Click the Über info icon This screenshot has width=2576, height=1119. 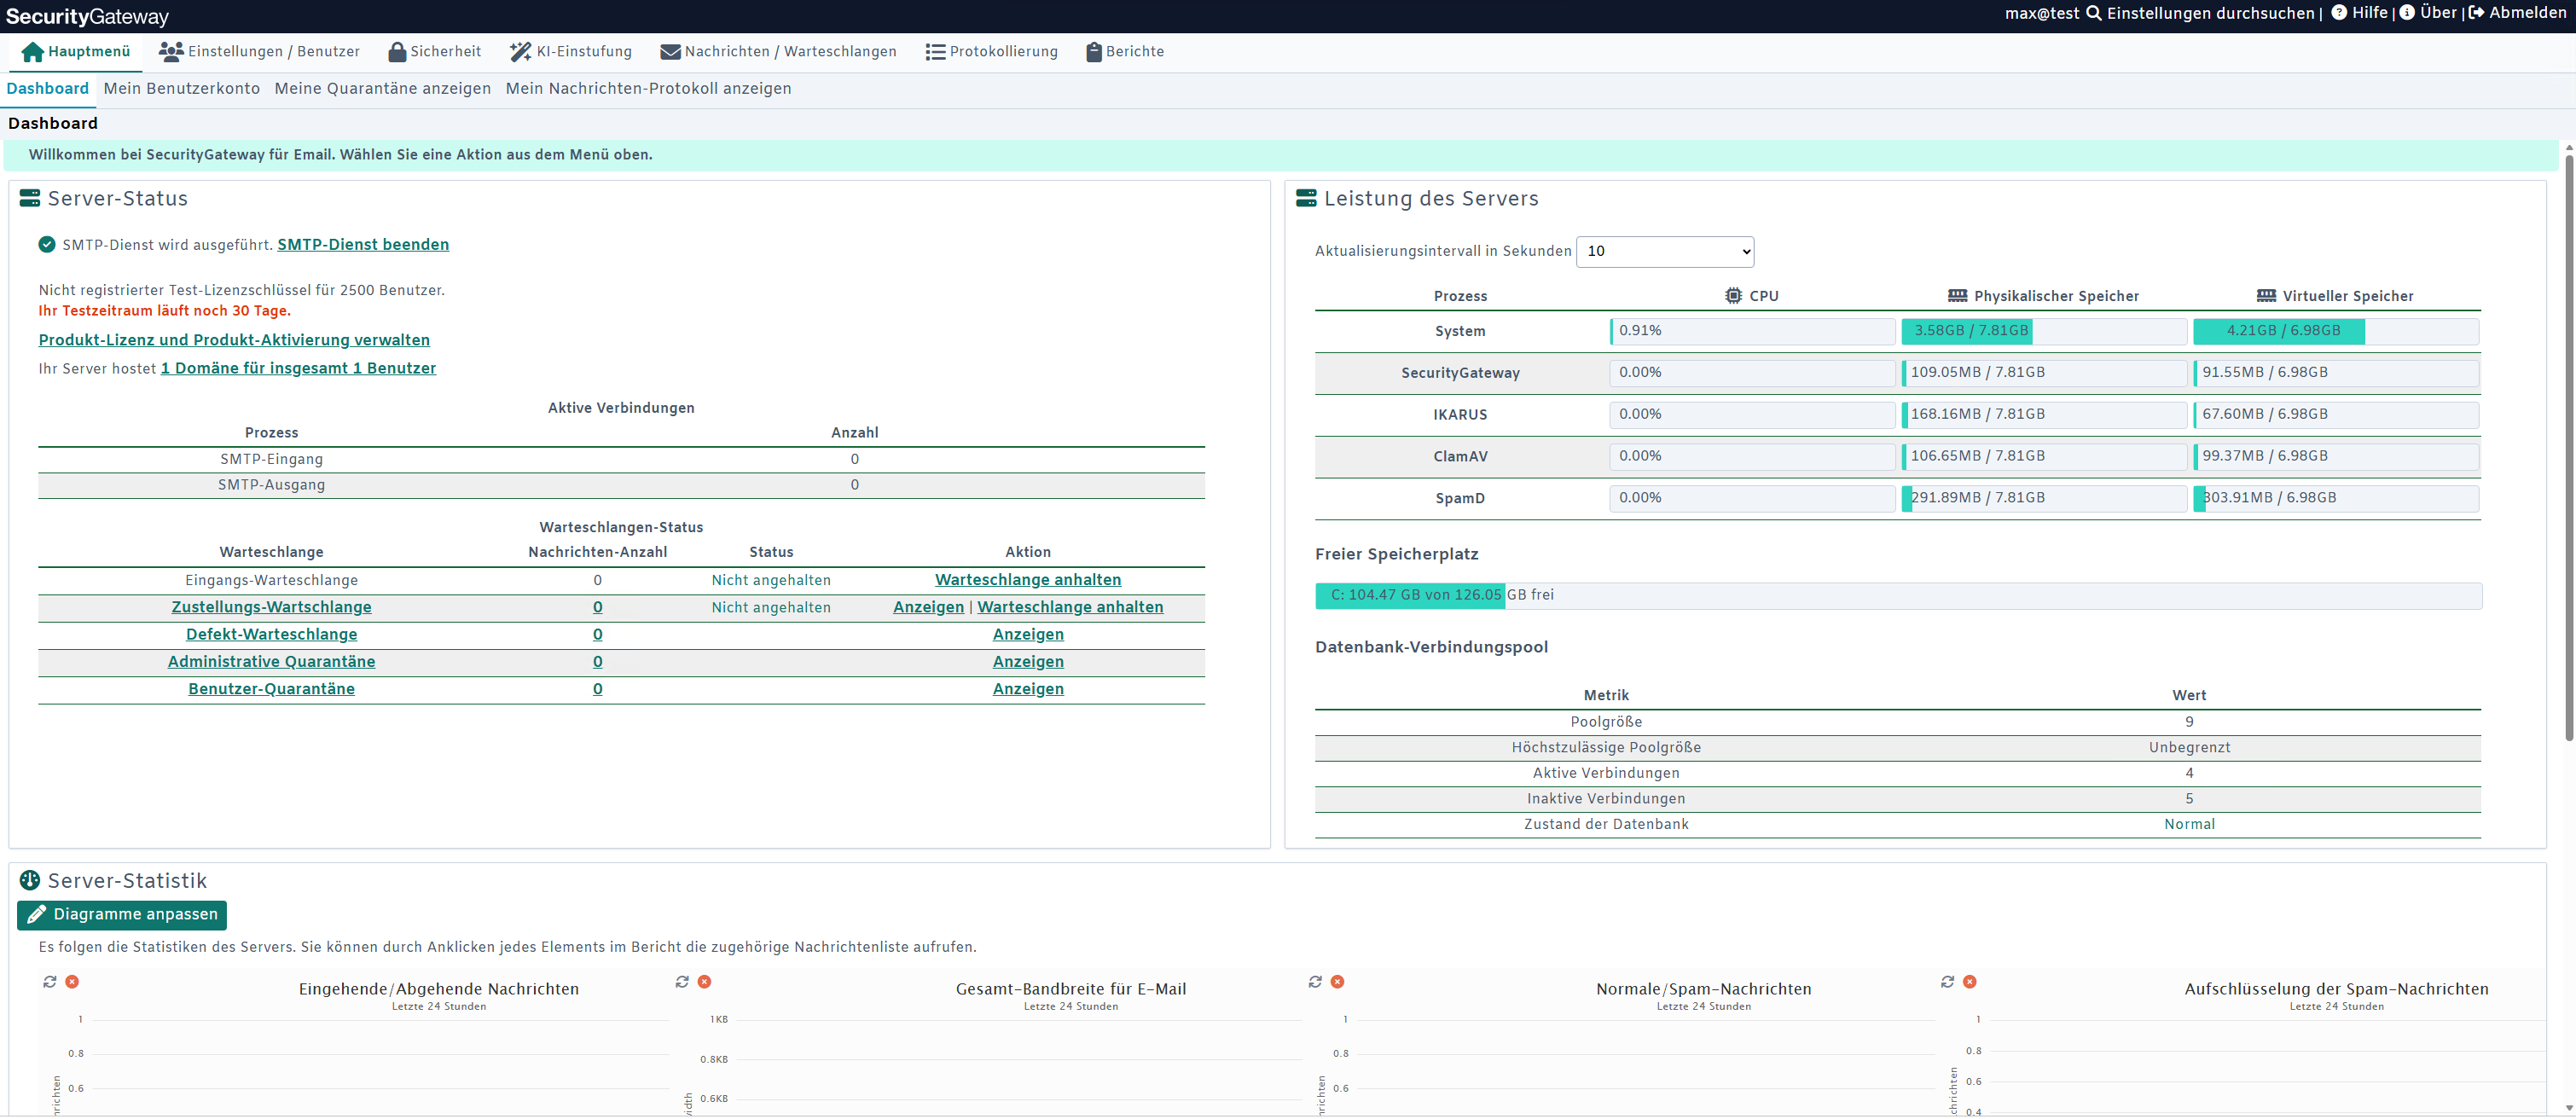(x=2407, y=13)
